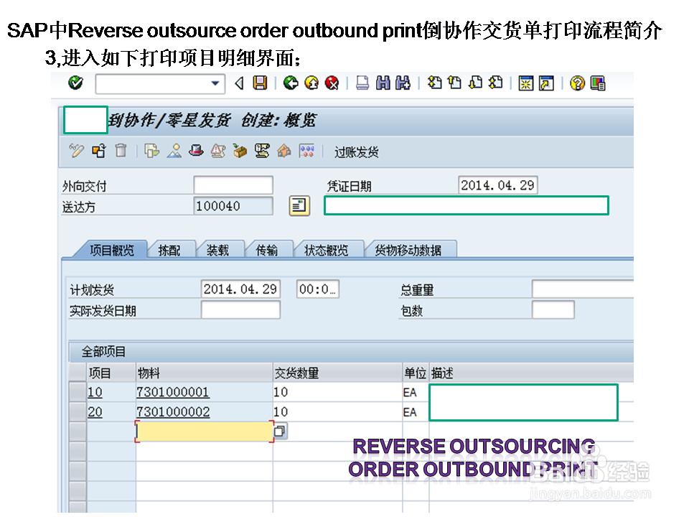This screenshot has width=689, height=517.
Task: Go to Next Page icon
Action: (x=475, y=83)
